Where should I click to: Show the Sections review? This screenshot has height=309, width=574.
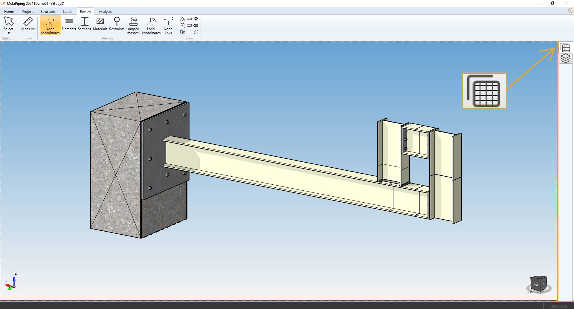tap(85, 24)
